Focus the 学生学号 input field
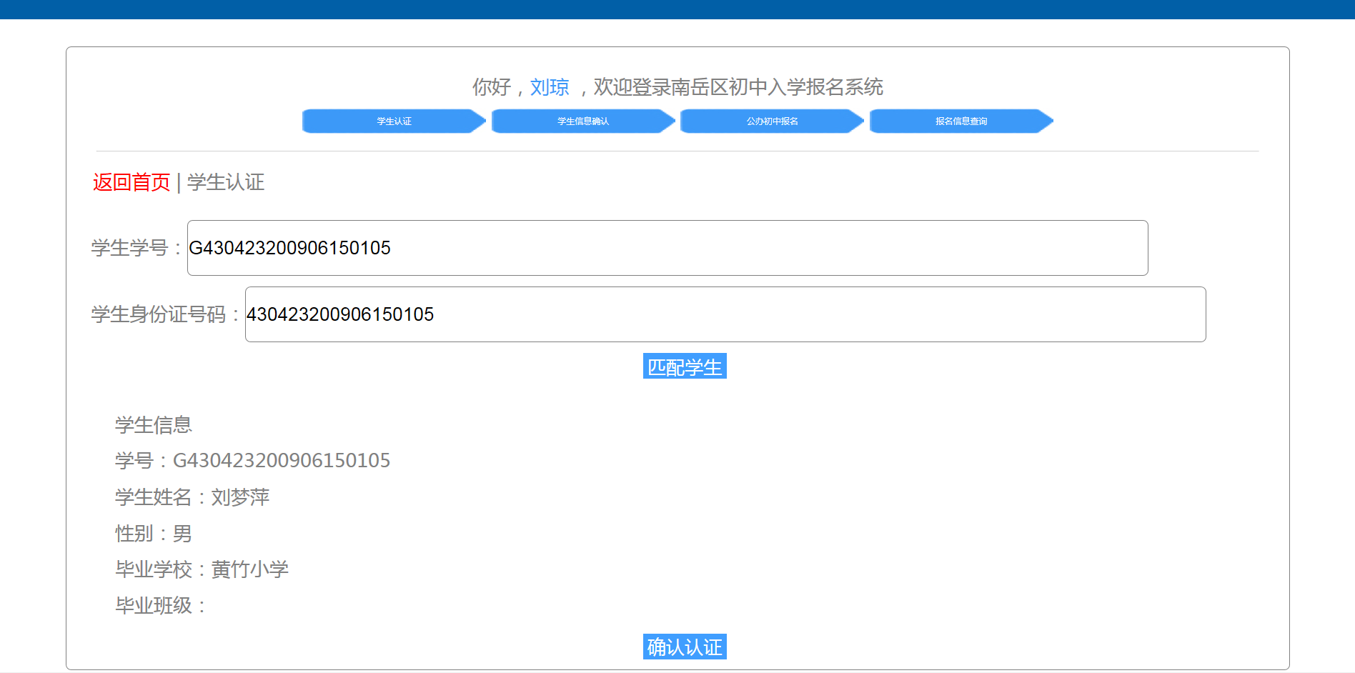Image resolution: width=1355 pixels, height=673 pixels. coord(667,248)
